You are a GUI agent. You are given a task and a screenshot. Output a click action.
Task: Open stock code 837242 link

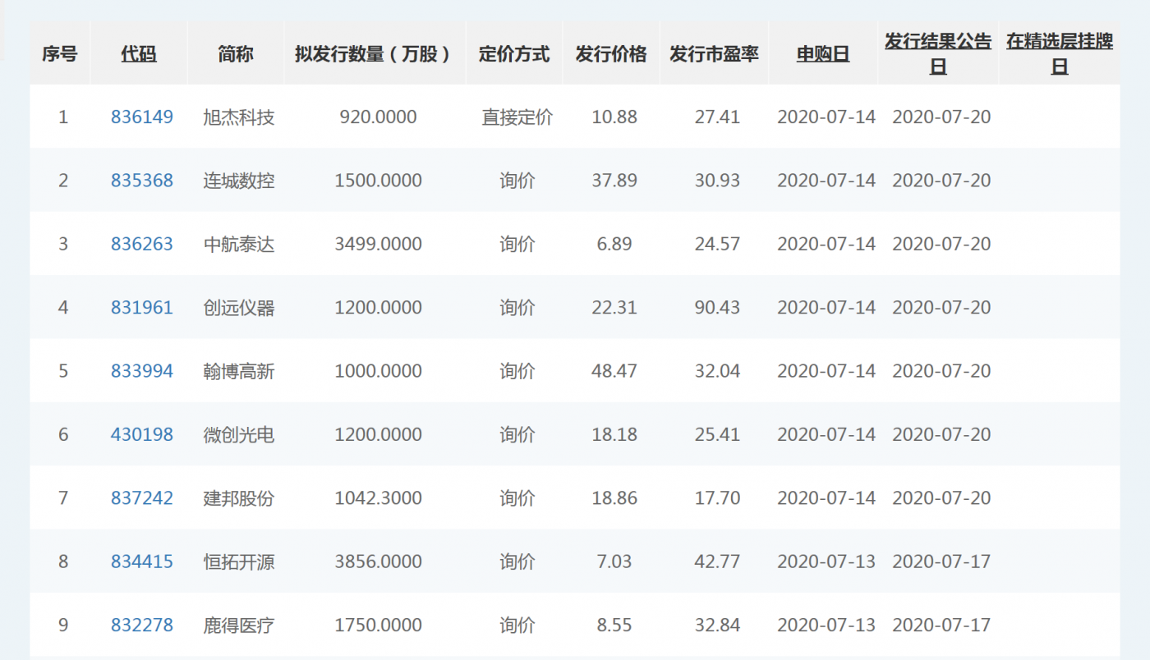click(x=142, y=498)
